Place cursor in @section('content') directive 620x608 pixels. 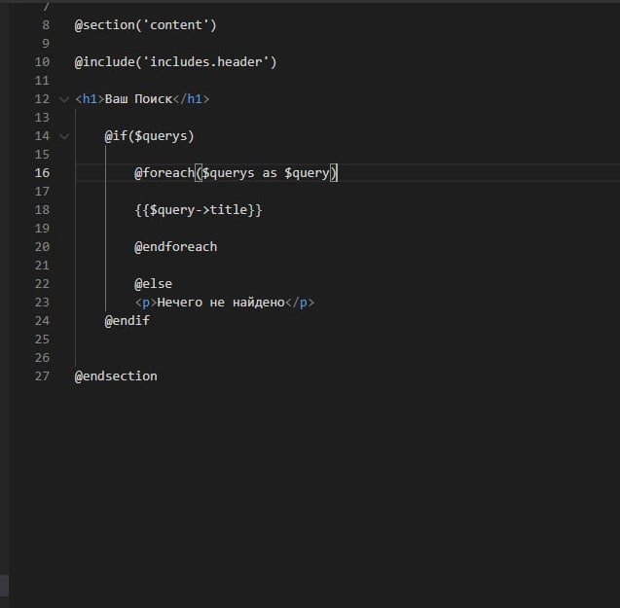click(x=146, y=25)
